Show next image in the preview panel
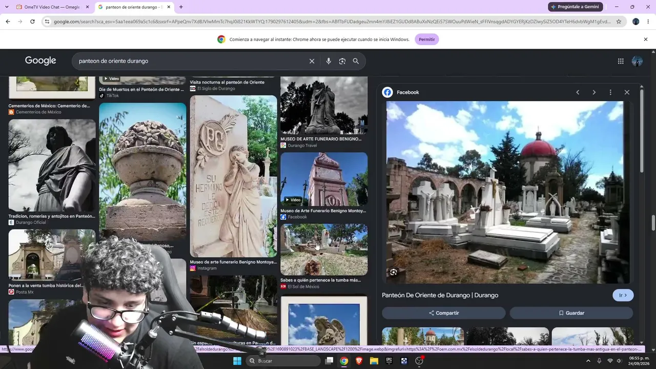Screen dimensions: 656x369 click(594, 92)
